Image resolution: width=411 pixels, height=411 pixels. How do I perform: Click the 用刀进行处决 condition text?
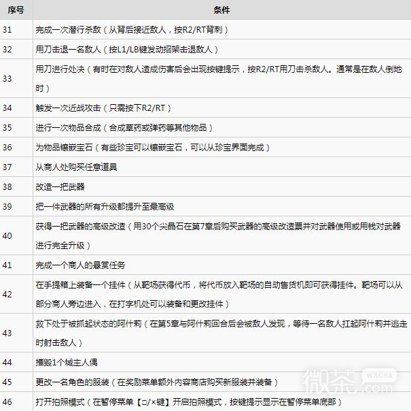pos(219,78)
